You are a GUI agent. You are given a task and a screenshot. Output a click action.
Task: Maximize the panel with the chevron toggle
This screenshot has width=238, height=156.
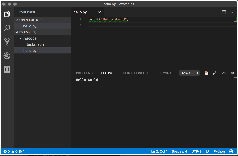224,73
